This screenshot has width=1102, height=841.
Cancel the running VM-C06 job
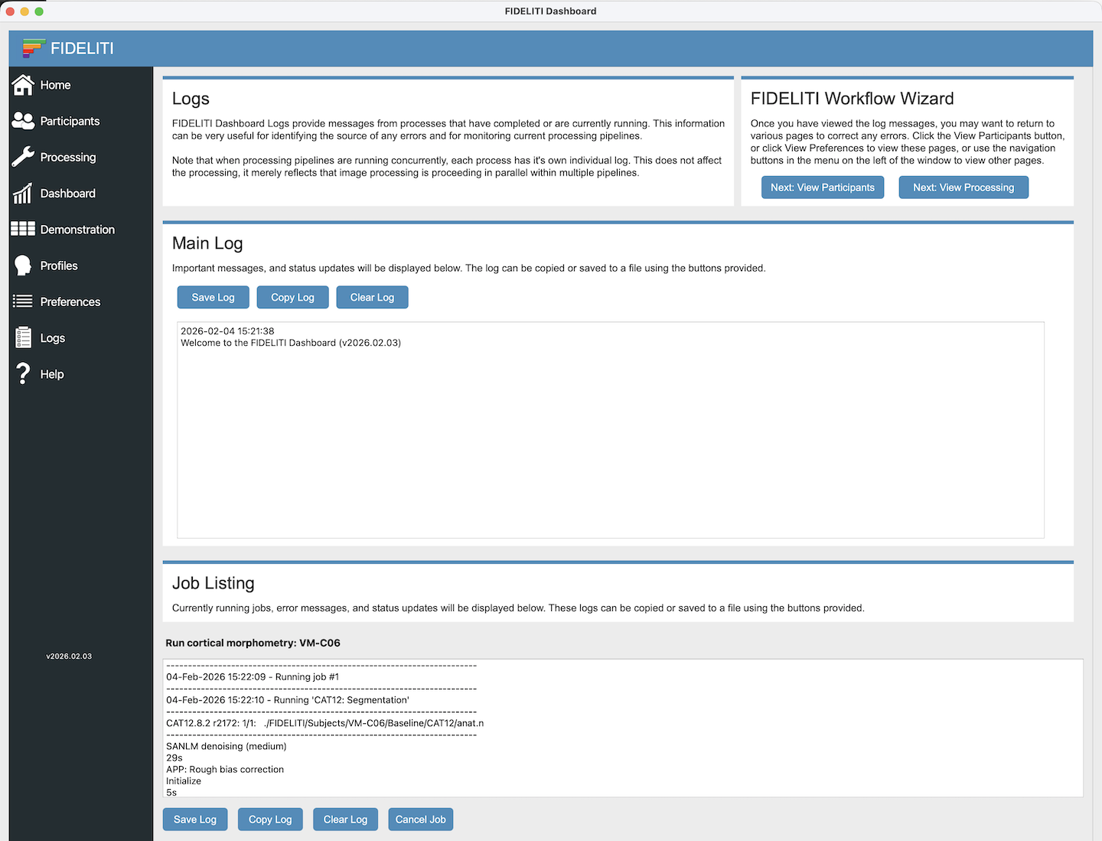pyautogui.click(x=420, y=820)
